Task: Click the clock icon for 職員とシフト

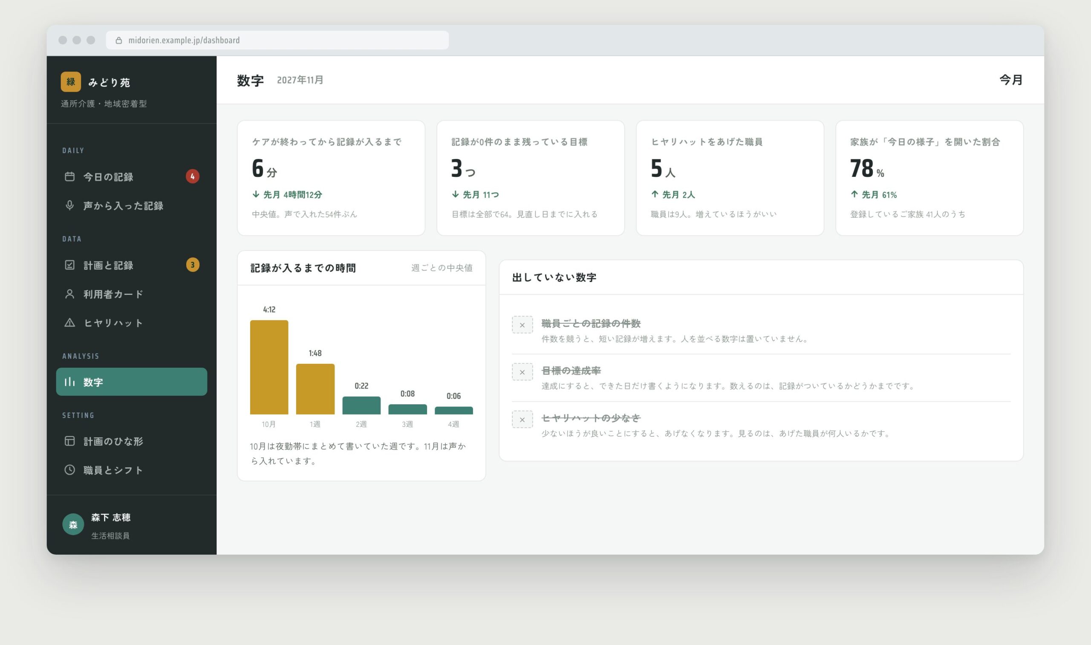Action: point(69,469)
